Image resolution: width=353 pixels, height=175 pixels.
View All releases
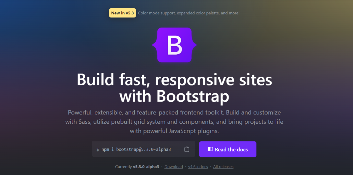[223, 166]
